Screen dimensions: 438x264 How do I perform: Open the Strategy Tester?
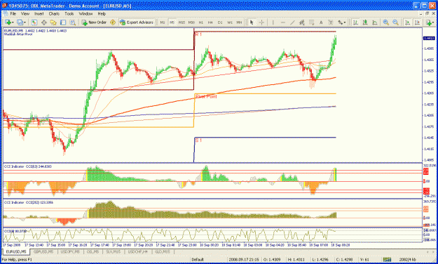pyautogui.click(x=73, y=22)
